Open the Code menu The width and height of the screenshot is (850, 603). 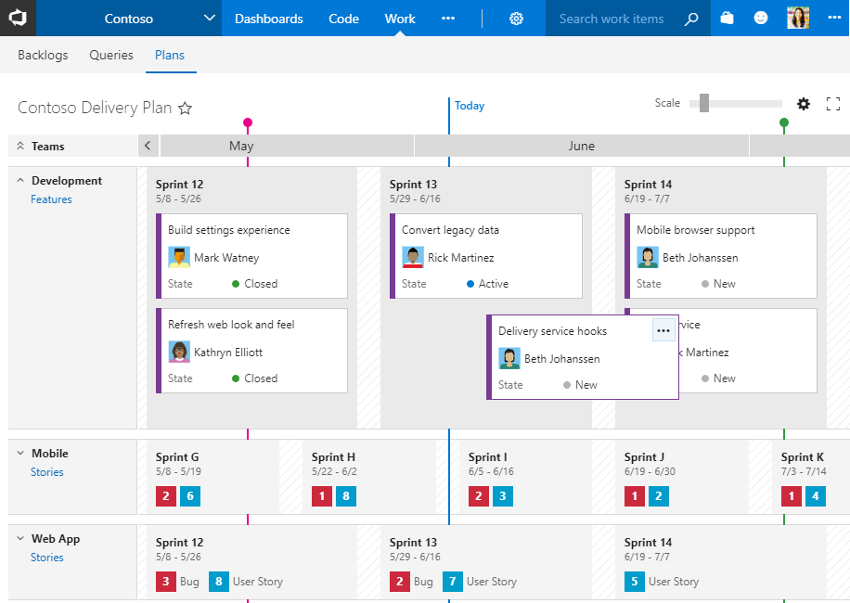pos(343,19)
